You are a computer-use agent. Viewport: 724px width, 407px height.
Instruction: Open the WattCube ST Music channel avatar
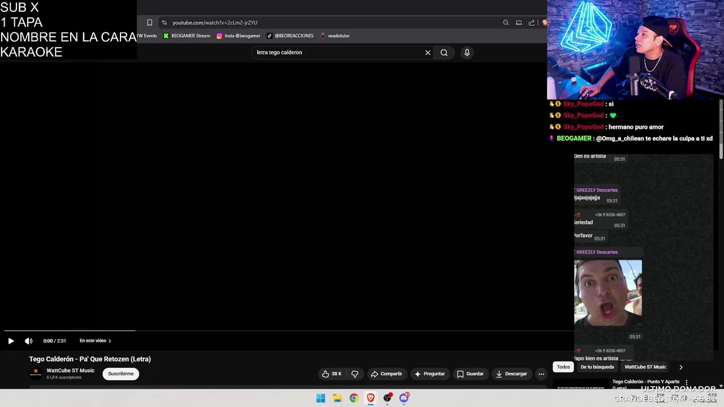[36, 373]
